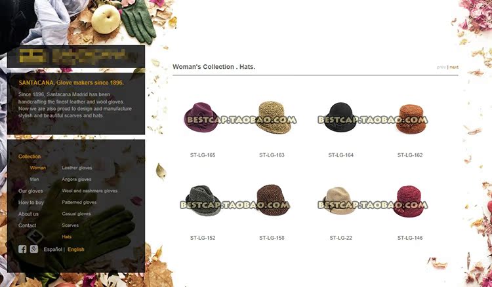Click the blurred Santacana logo banner
492x287 pixels.
click(76, 56)
